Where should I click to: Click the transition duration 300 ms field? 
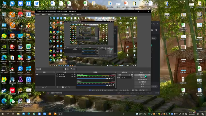pyautogui.click(x=126, y=77)
